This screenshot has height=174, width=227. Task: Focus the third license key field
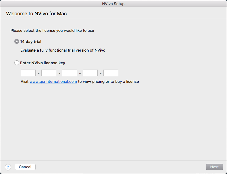click(69, 73)
